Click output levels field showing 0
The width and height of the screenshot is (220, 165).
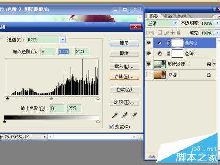57,108
